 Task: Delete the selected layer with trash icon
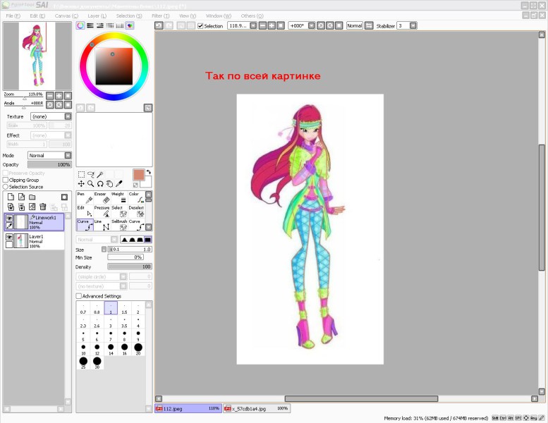(x=43, y=207)
